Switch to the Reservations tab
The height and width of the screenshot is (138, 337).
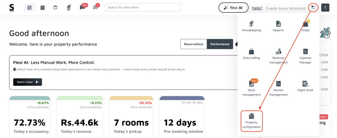point(194,44)
